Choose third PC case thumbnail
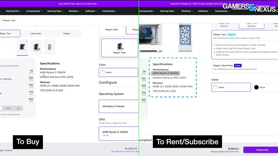The image size is (278, 156). point(50,47)
